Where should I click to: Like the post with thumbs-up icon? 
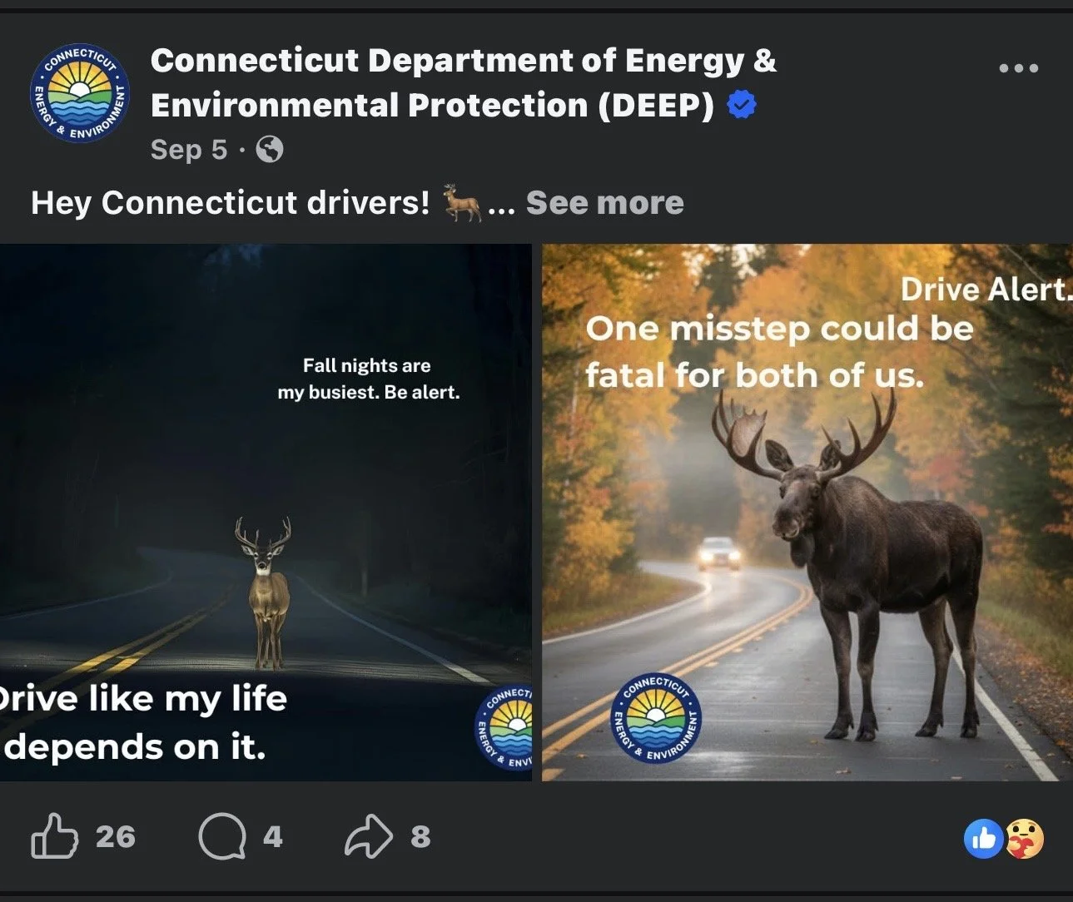point(54,836)
